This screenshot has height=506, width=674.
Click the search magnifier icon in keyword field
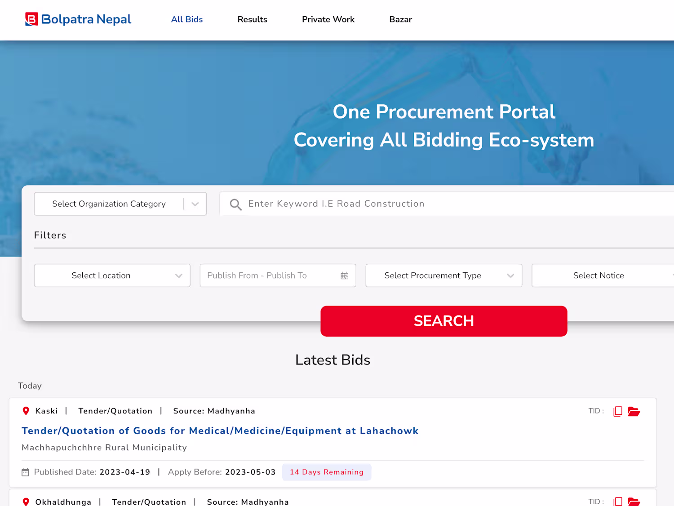236,204
